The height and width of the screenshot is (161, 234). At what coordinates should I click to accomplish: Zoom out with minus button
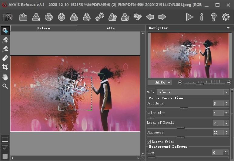coord(180,83)
